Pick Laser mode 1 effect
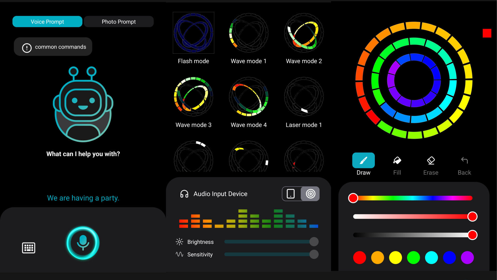The image size is (497, 280). (x=304, y=97)
